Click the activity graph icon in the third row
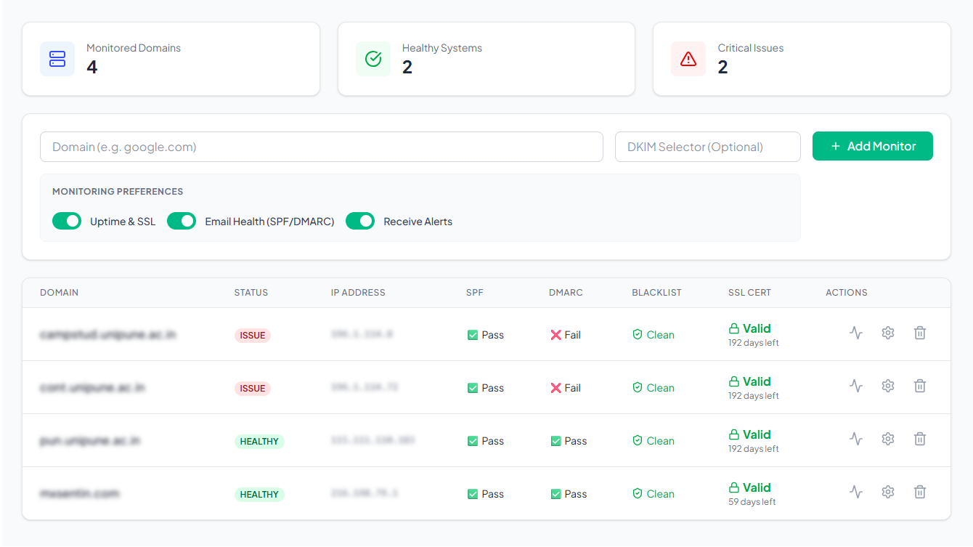The image size is (973, 547). point(856,439)
